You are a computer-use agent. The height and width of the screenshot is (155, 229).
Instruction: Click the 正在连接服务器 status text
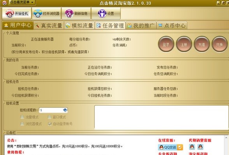point(42,39)
